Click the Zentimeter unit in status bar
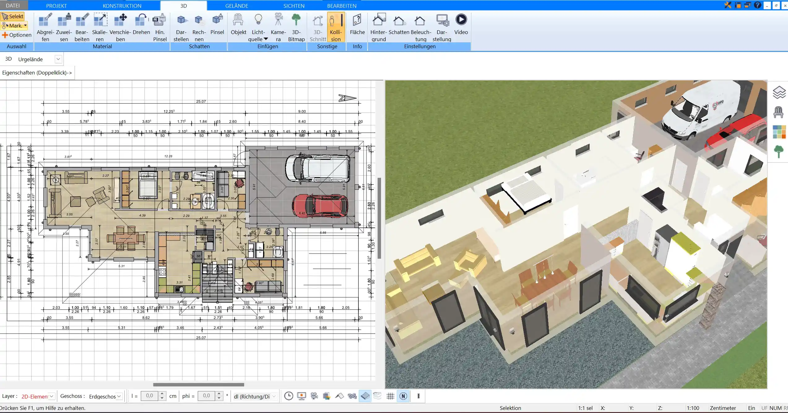Screen dimensions: 788x413 723,408
